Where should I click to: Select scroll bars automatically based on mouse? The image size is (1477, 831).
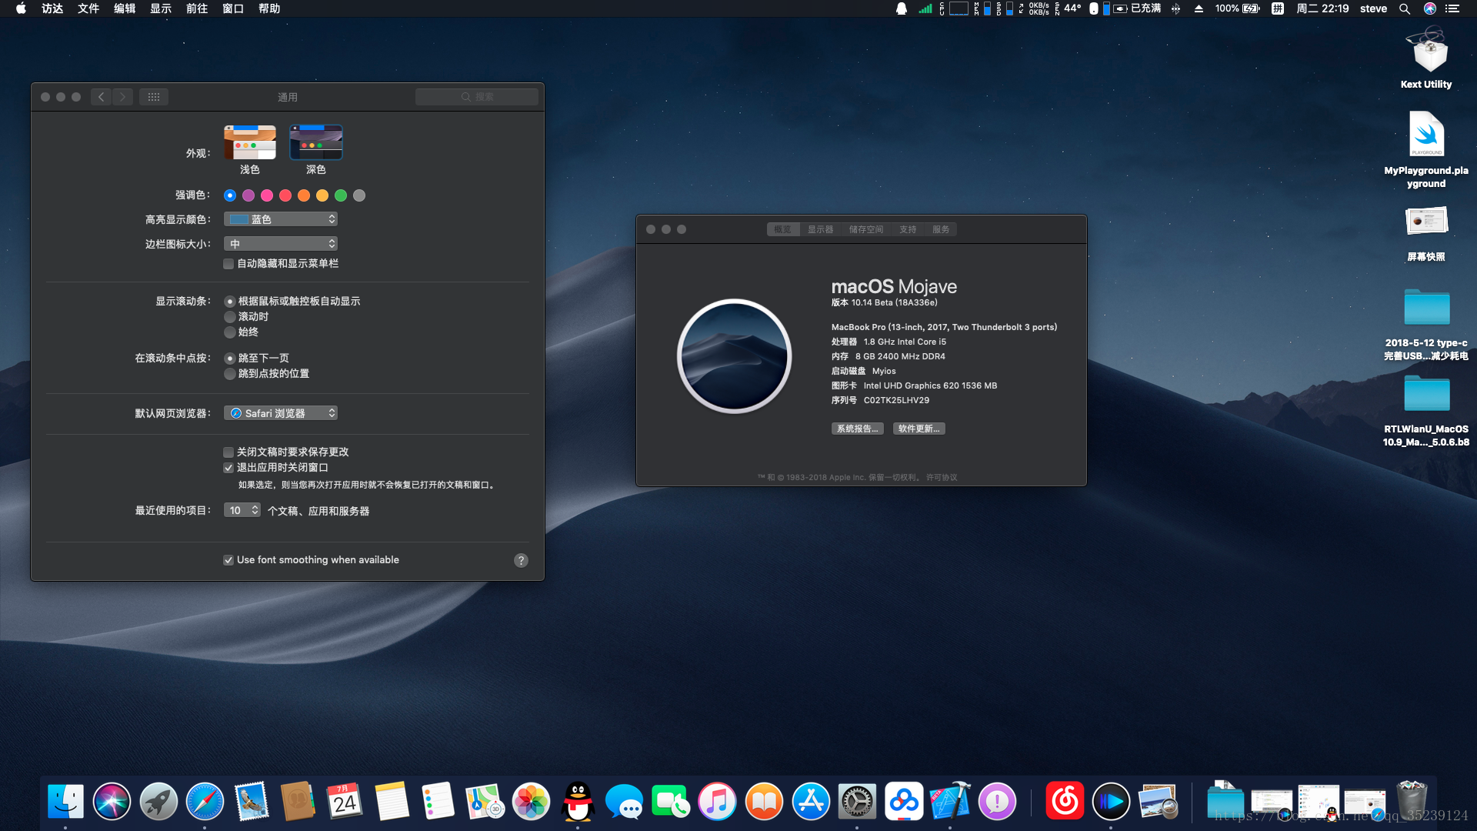point(230,302)
